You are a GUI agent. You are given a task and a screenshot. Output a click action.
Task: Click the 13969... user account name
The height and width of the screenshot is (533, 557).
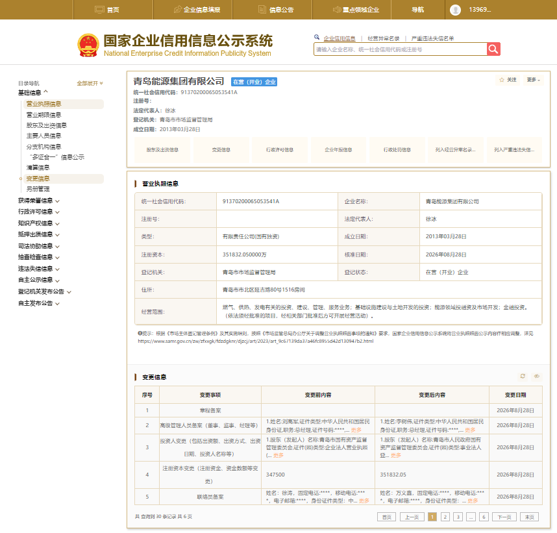(480, 10)
